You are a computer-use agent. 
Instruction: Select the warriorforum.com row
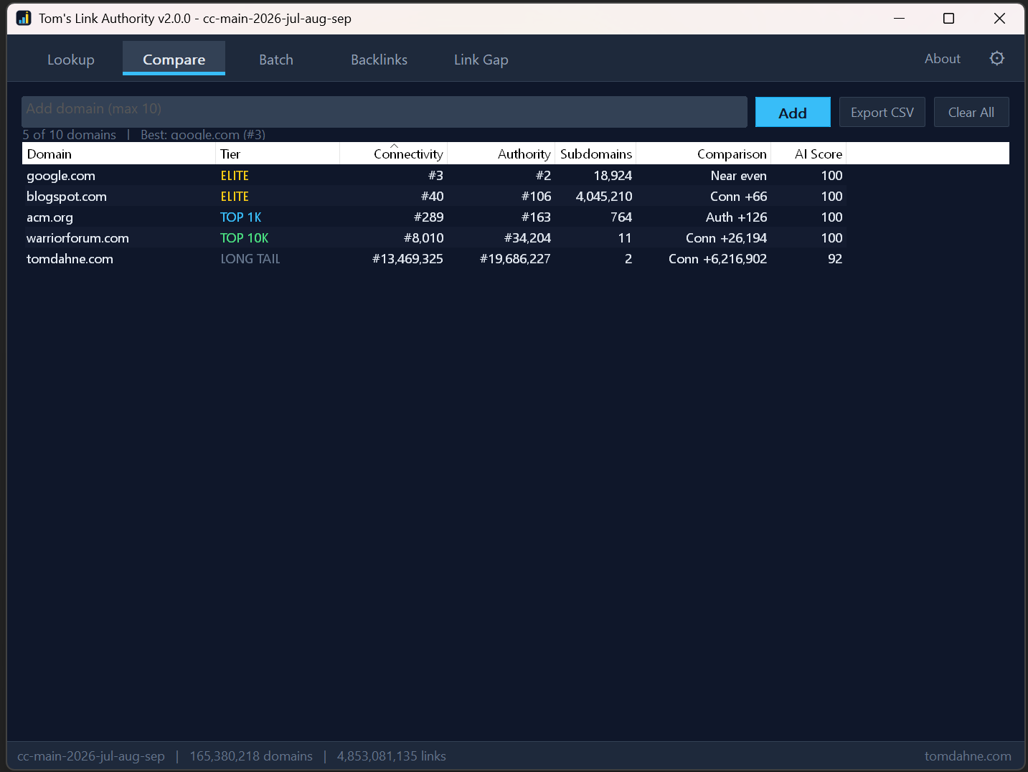click(434, 238)
